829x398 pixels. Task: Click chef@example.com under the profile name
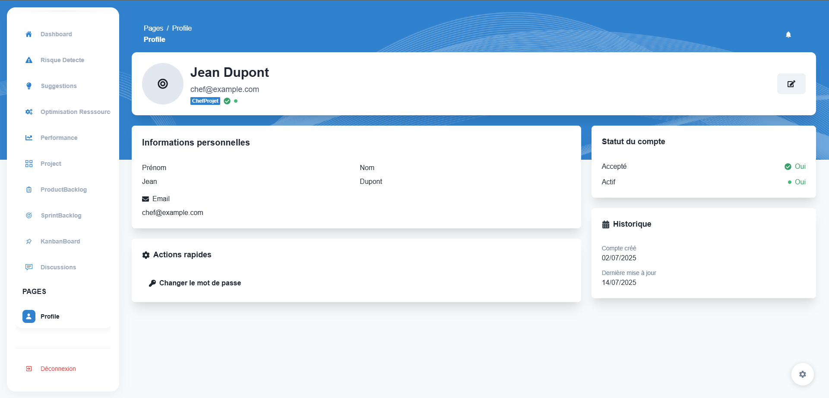point(225,89)
